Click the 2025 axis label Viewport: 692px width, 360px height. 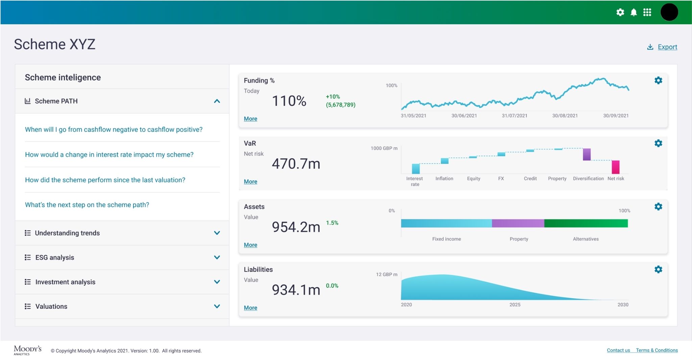coord(515,305)
